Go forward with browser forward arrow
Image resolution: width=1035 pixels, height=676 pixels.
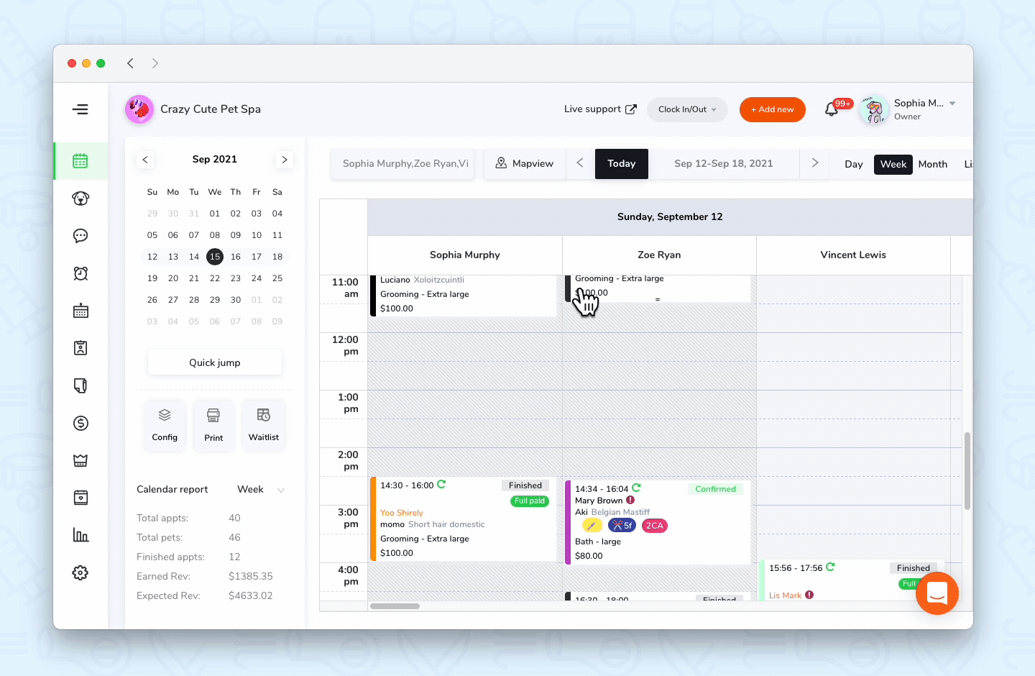155,63
